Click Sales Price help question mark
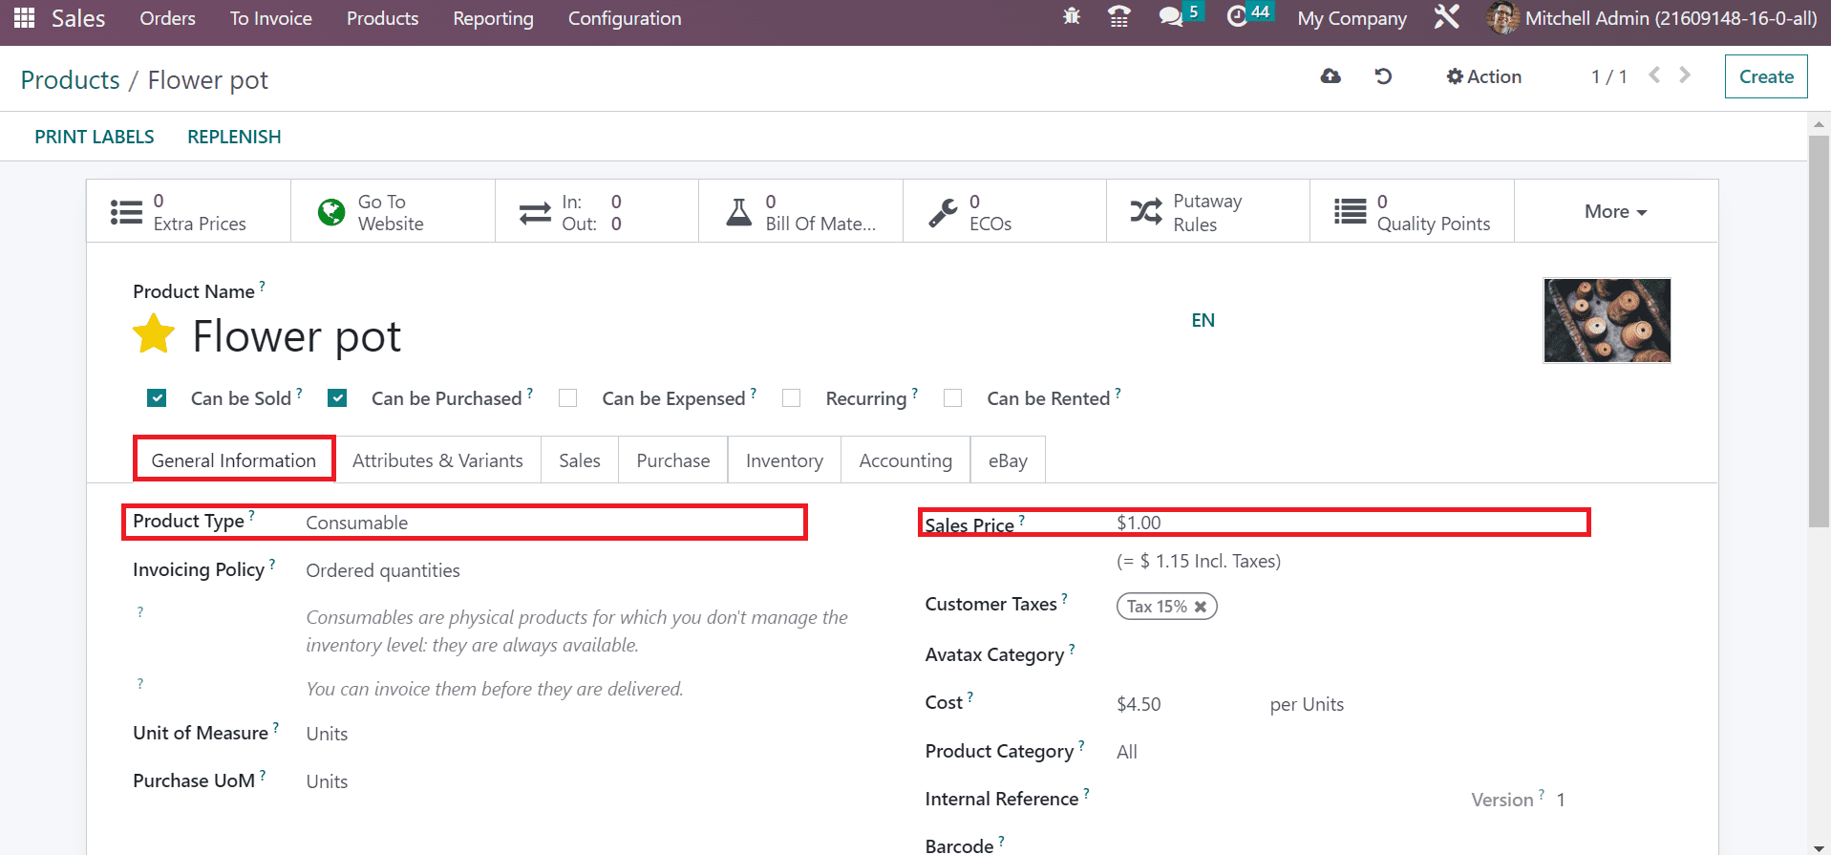This screenshot has height=855, width=1831. click(x=1021, y=520)
